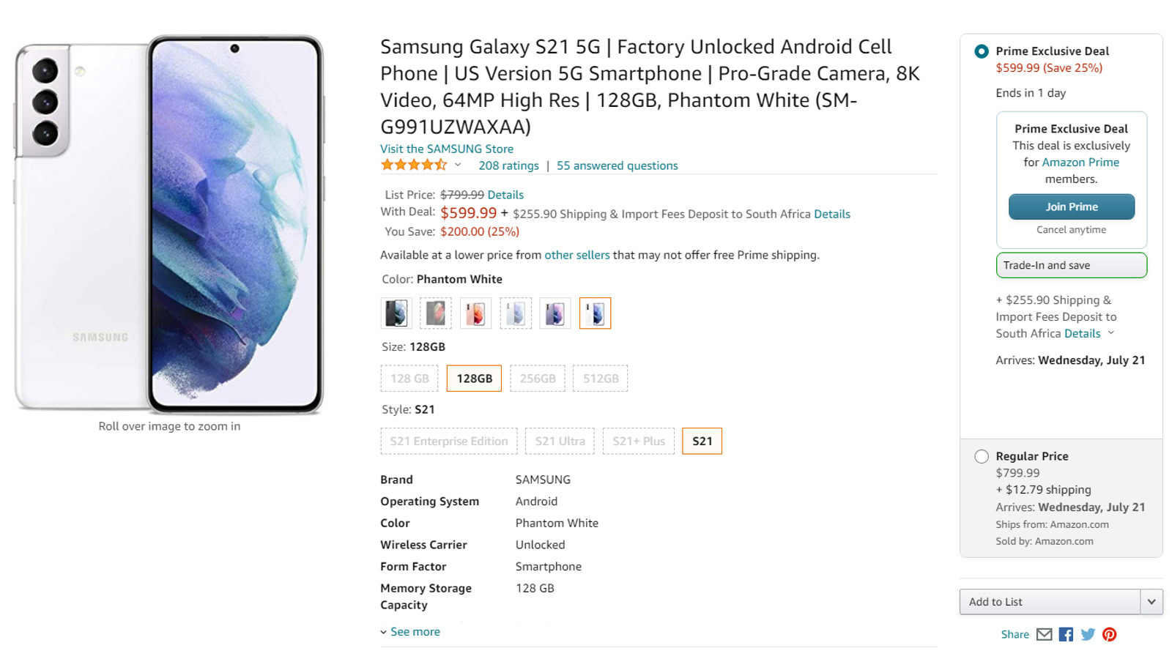1172x659 pixels.
Task: Click the main phone product image
Action: click(169, 224)
